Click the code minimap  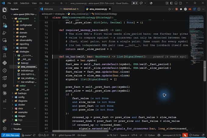[x=196, y=40]
